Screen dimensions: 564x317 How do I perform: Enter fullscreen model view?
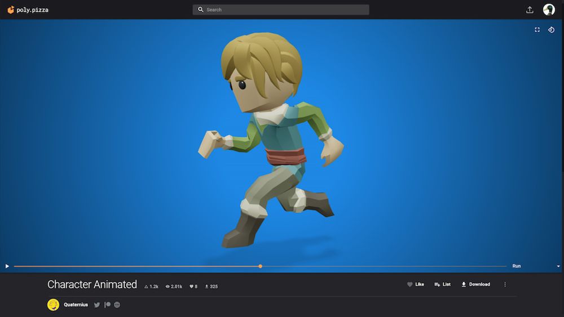(x=537, y=30)
